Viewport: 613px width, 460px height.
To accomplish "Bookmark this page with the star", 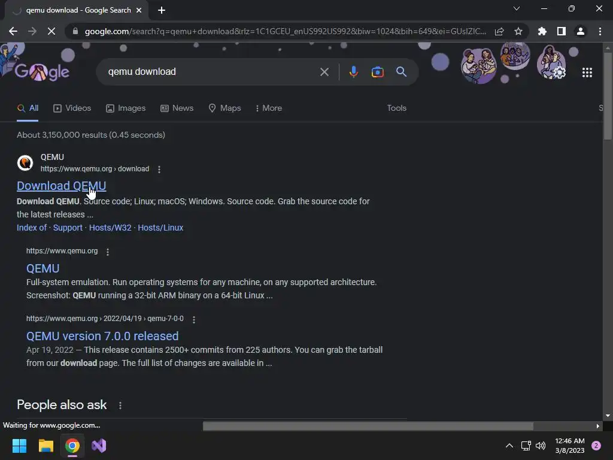I will (x=518, y=31).
